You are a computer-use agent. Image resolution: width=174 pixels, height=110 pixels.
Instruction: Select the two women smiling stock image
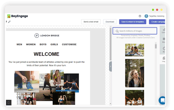point(135,73)
